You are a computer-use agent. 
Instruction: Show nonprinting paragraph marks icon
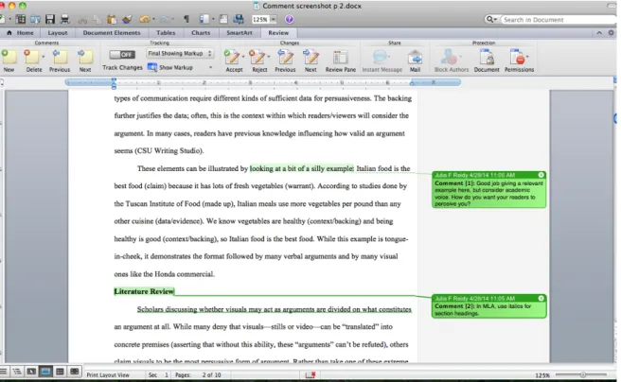click(186, 19)
